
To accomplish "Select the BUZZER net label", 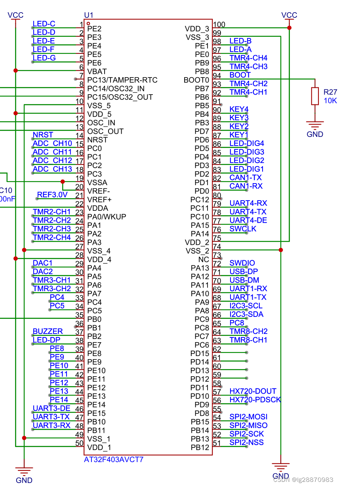I will [x=48, y=331].
